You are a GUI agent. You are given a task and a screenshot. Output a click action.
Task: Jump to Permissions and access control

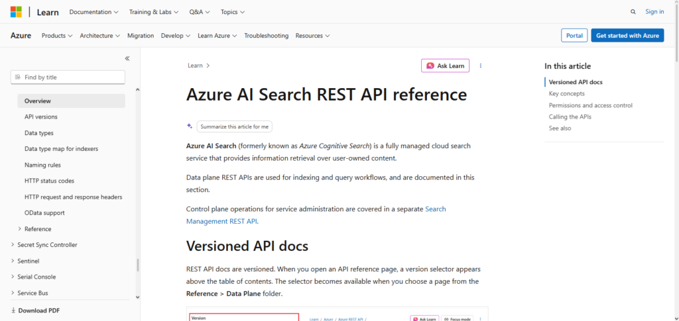coord(591,105)
